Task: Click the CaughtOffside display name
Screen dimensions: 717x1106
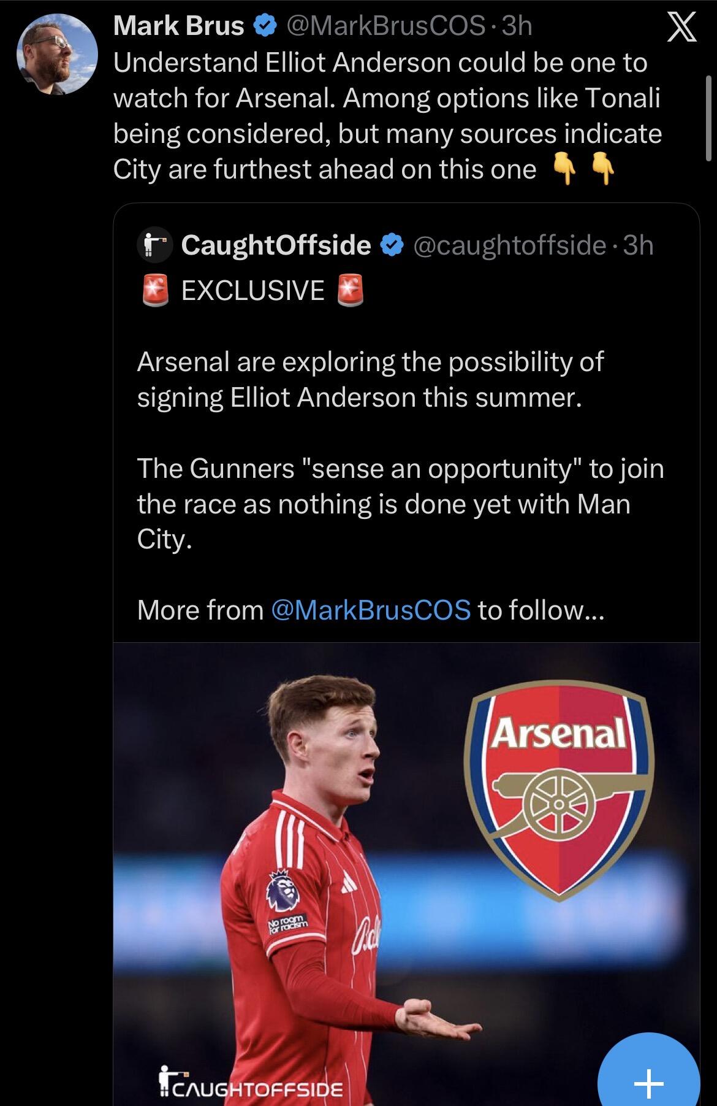Action: (276, 245)
